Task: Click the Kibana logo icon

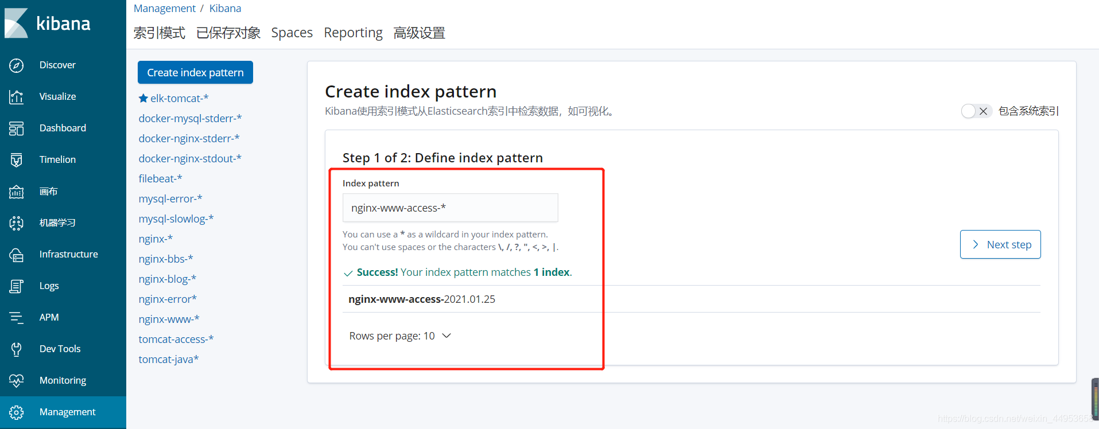Action: coord(16,23)
